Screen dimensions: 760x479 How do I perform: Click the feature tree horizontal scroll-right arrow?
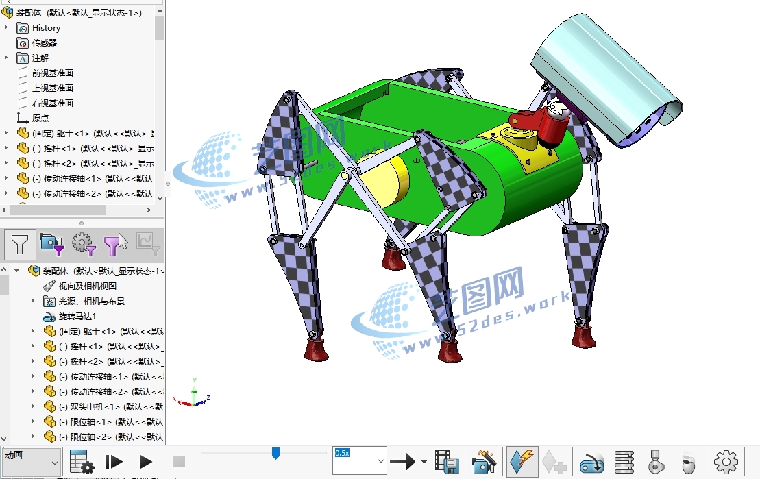(x=149, y=210)
